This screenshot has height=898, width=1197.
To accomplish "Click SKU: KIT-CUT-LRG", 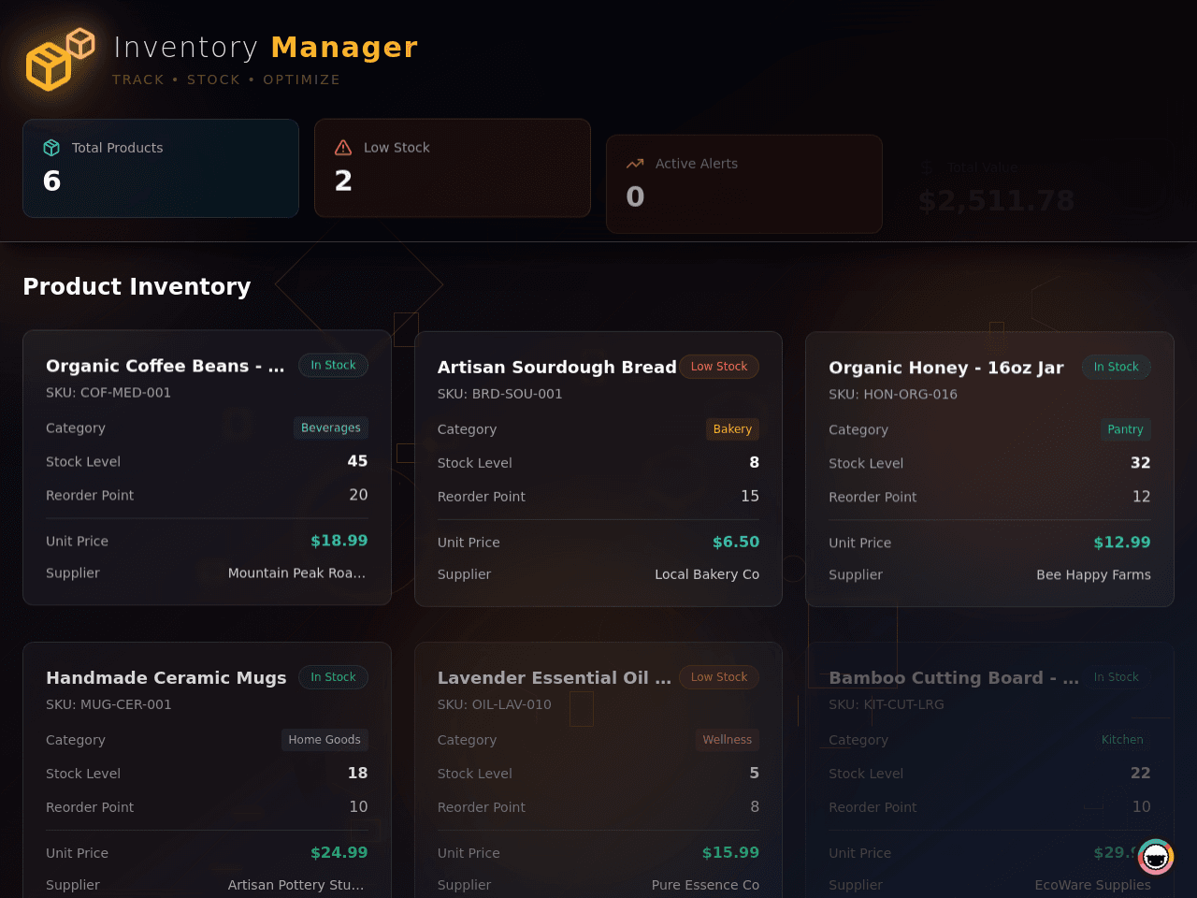I will pyautogui.click(x=887, y=704).
